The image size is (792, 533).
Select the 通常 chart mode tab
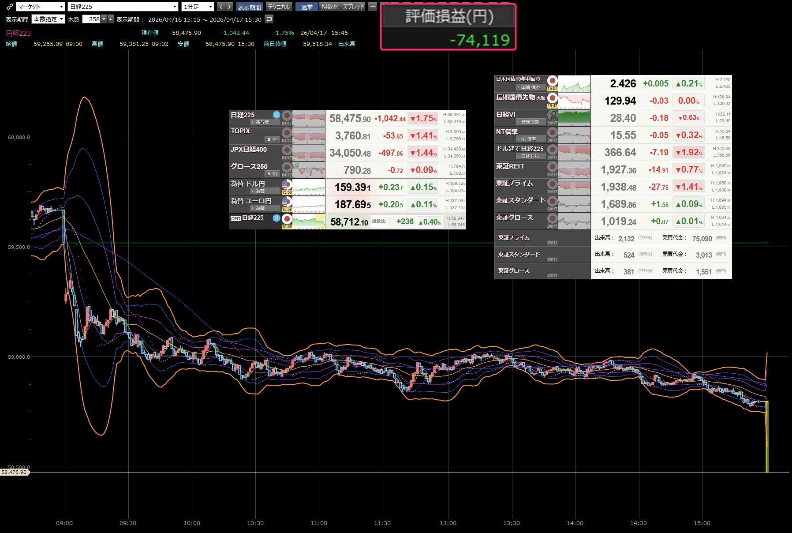(x=306, y=7)
